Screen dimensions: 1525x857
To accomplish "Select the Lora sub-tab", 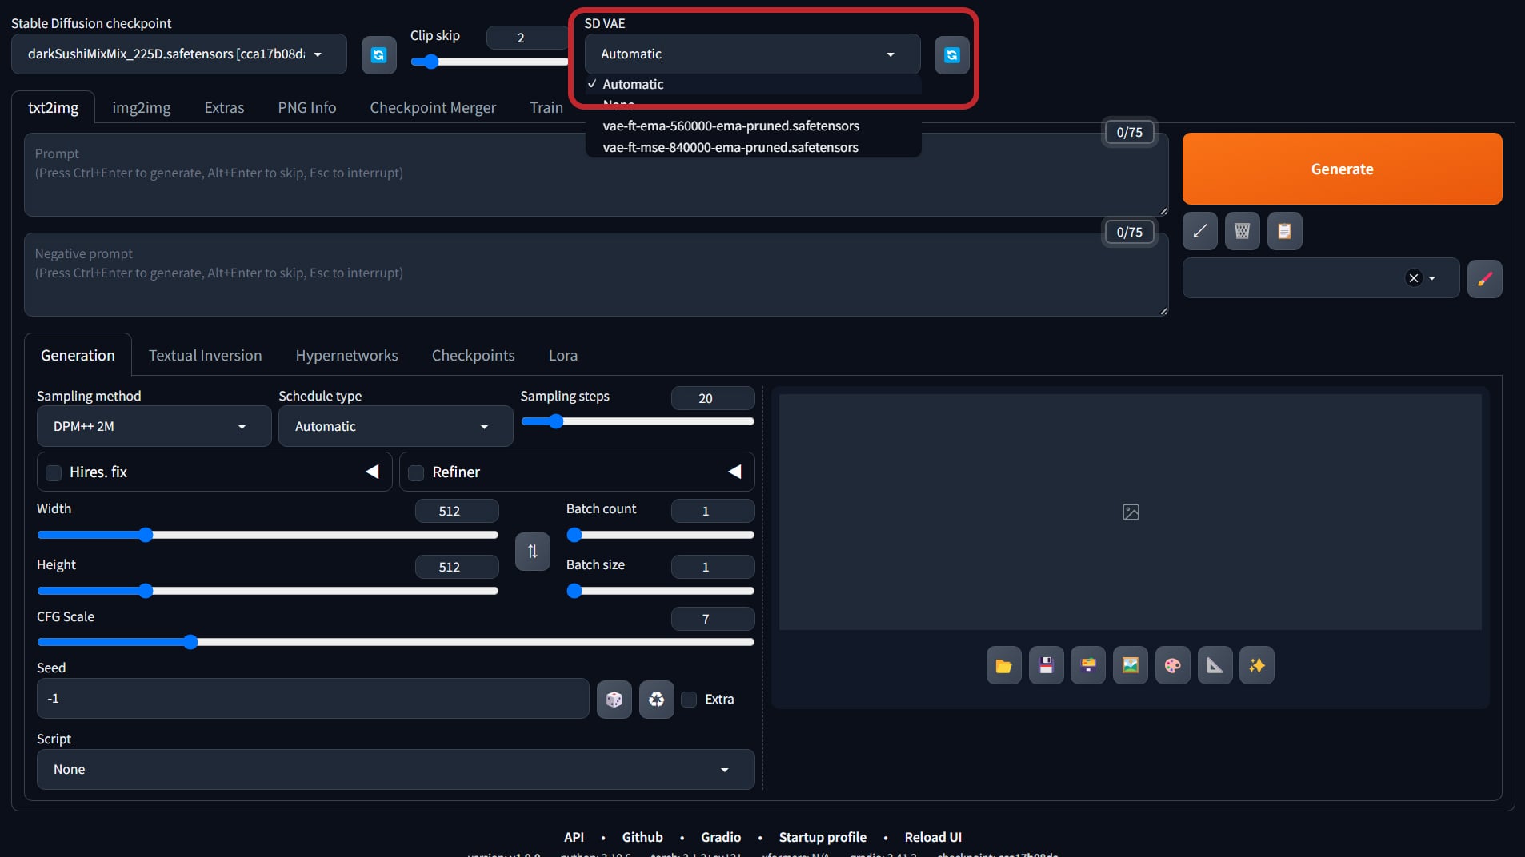I will [x=563, y=355].
